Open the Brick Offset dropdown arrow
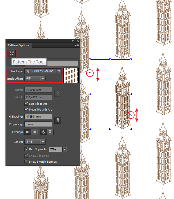This screenshot has width=174, height=199. click(x=43, y=79)
